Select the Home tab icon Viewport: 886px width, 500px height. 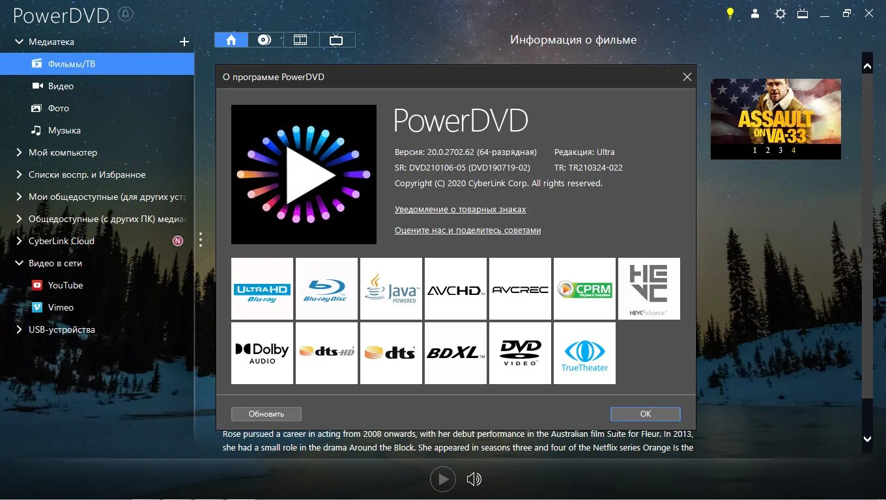click(x=231, y=40)
